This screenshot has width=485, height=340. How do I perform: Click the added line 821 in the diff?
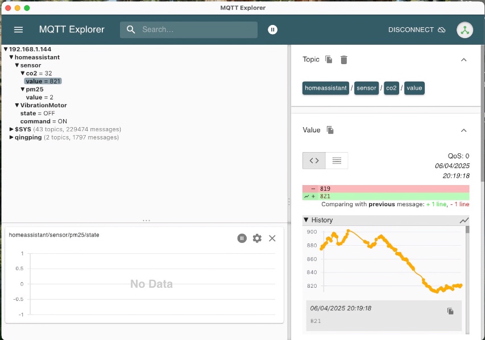385,196
